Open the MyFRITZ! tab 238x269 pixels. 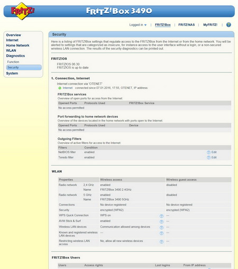(x=210, y=25)
